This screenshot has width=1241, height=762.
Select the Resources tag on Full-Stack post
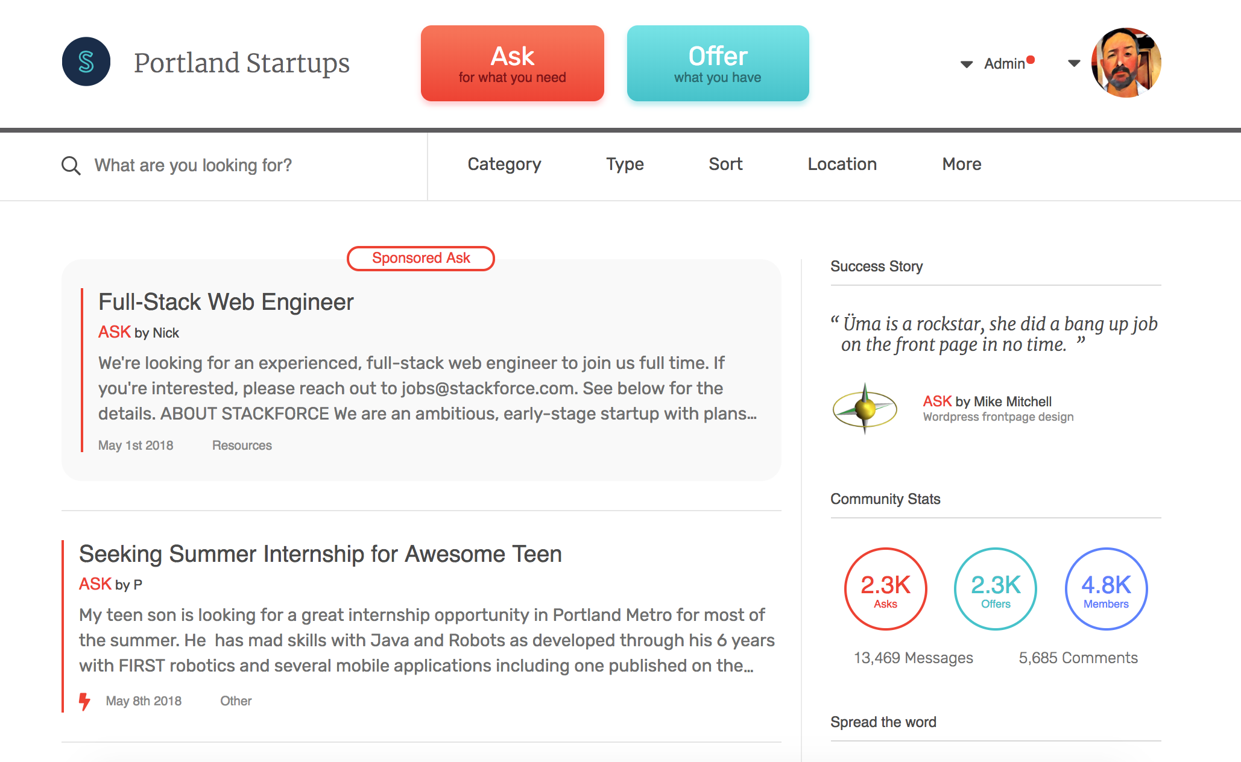tap(241, 445)
